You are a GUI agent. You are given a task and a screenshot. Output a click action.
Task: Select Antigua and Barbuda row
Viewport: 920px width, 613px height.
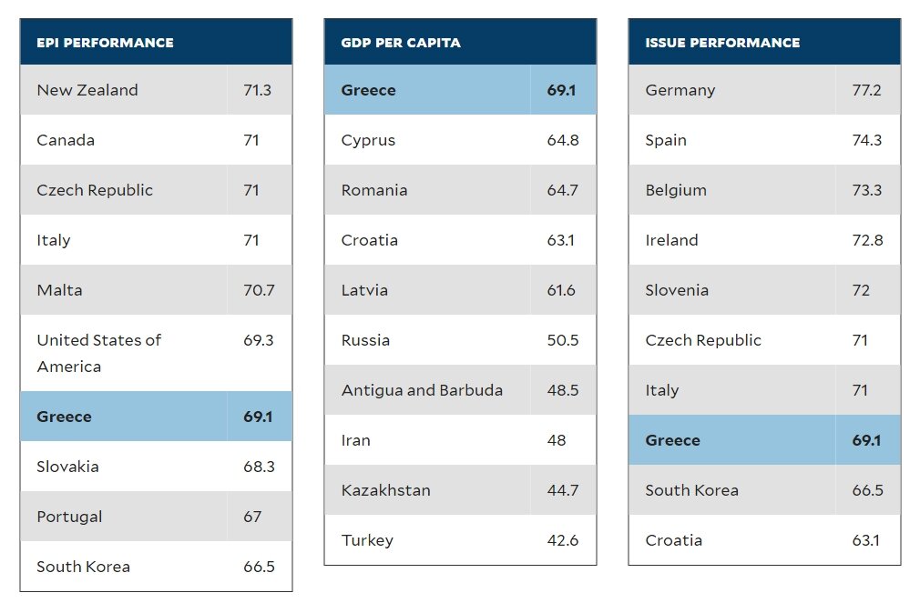point(460,389)
